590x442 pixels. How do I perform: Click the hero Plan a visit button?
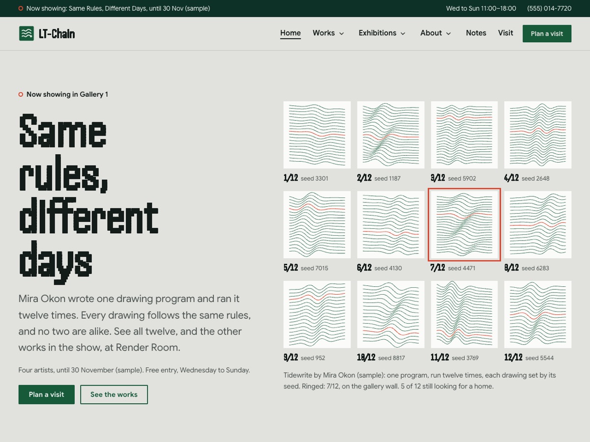tap(47, 394)
